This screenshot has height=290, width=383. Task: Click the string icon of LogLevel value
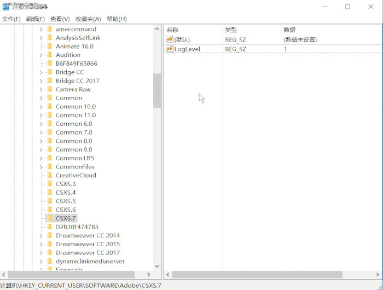(169, 49)
